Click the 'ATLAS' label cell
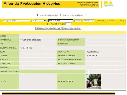Viewport: 127px width, 95px height. coord(9,82)
